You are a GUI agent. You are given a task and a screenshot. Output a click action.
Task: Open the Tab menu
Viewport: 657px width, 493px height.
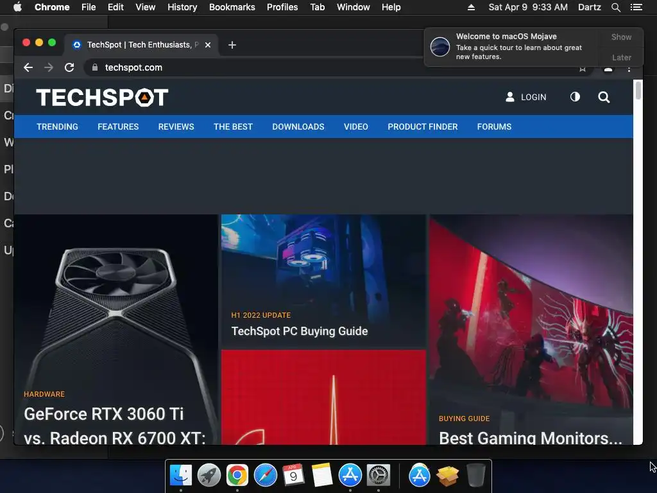coord(317,7)
